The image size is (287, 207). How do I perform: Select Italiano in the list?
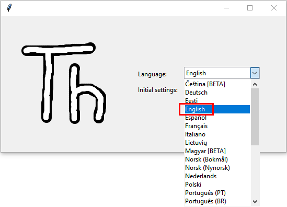(x=217, y=134)
